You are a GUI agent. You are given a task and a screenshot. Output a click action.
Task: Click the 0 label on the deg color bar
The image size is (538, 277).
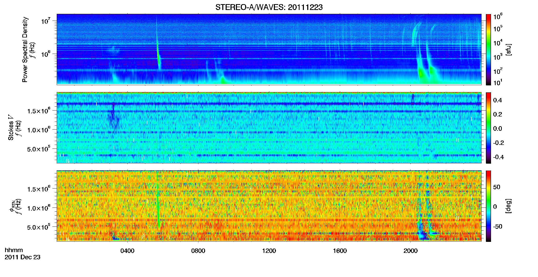coord(495,207)
